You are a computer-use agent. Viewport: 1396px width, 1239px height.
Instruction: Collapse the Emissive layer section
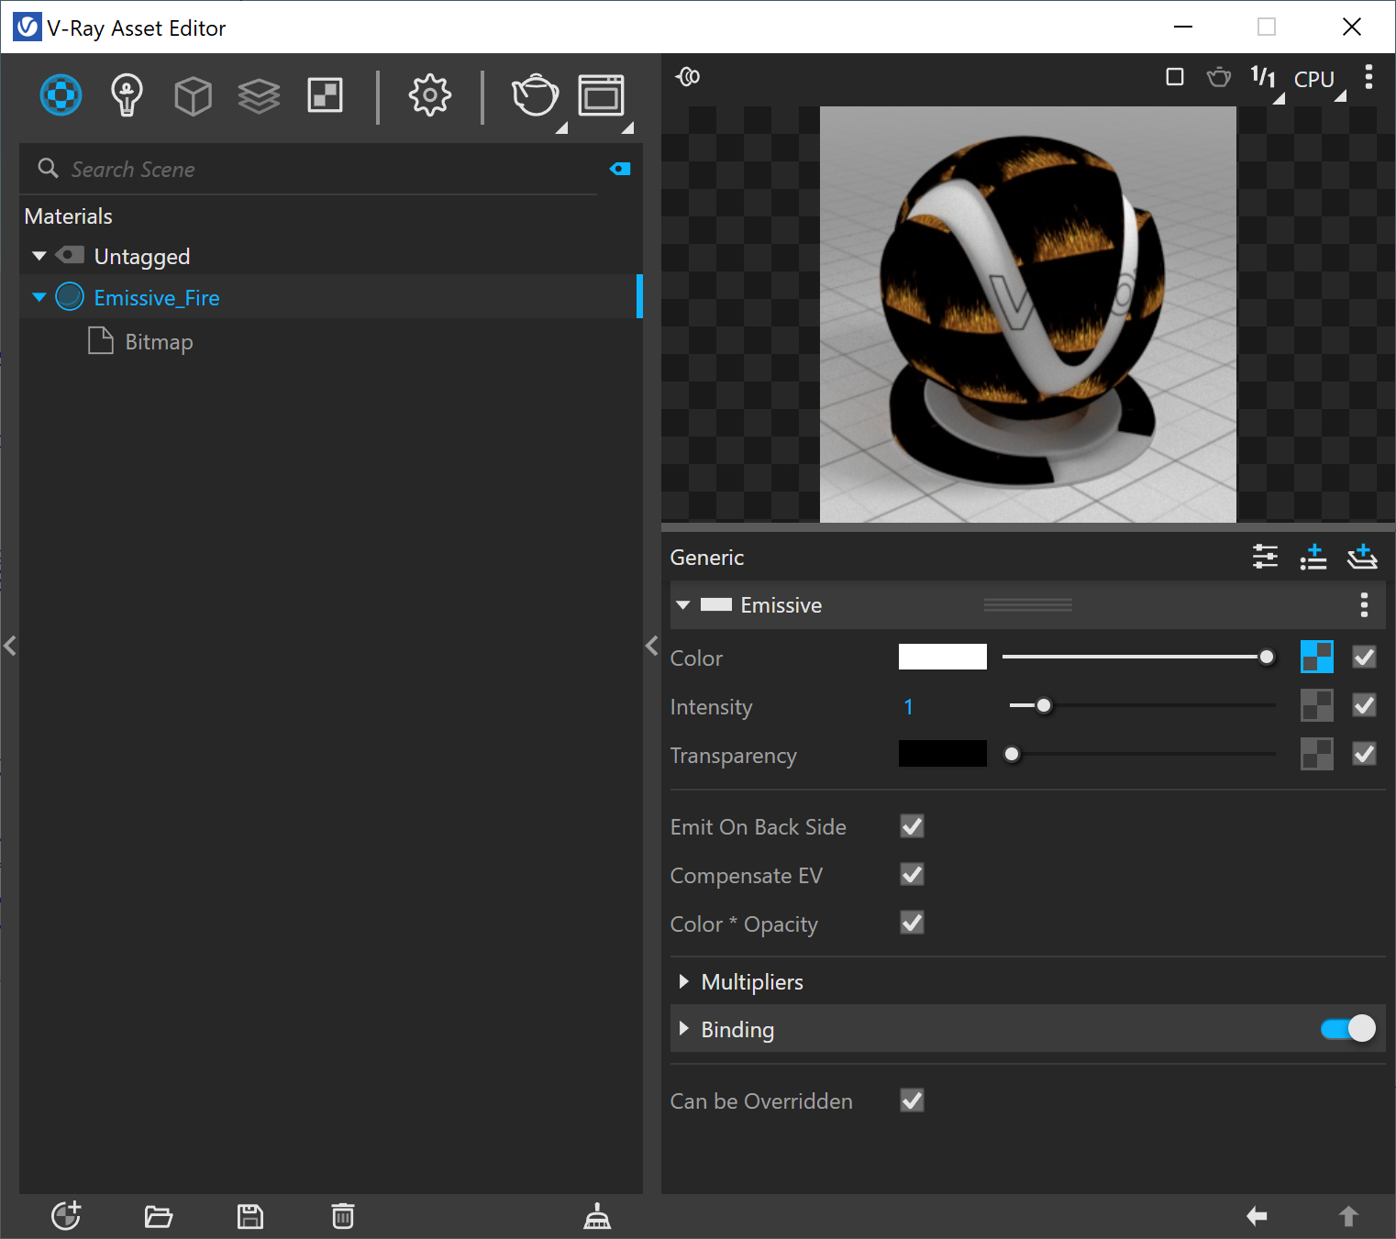683,605
